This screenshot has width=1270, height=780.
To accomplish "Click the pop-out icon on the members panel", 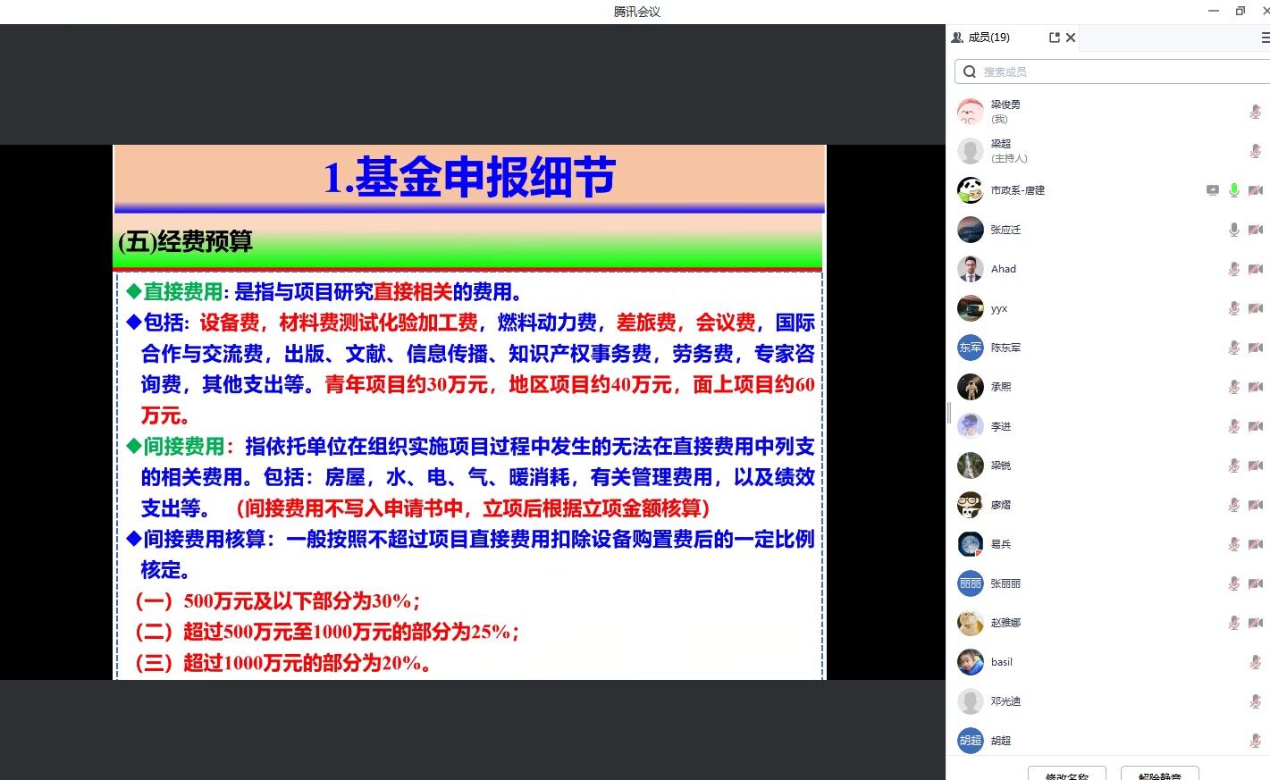I will coord(1055,38).
